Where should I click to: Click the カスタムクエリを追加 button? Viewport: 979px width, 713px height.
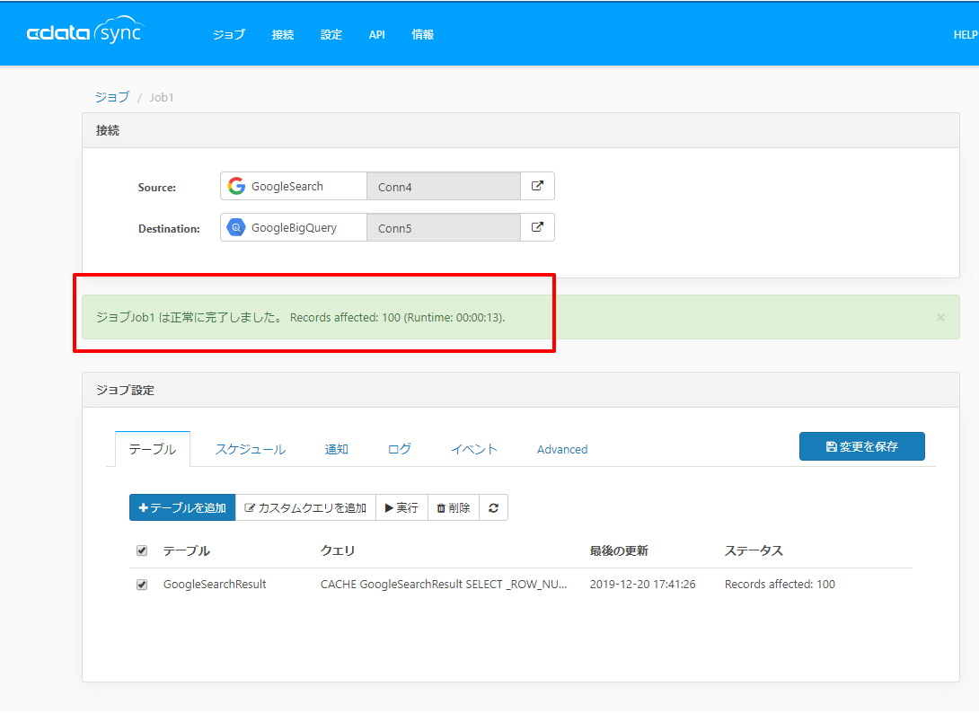[x=305, y=507]
